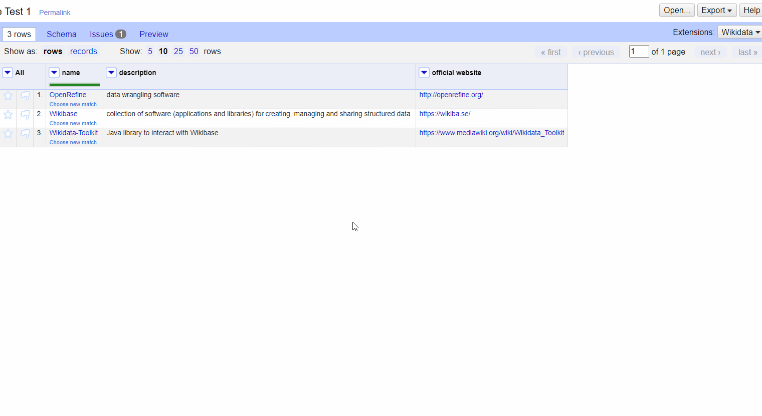
Task: Choose new match for Wikibase
Action: tap(73, 123)
